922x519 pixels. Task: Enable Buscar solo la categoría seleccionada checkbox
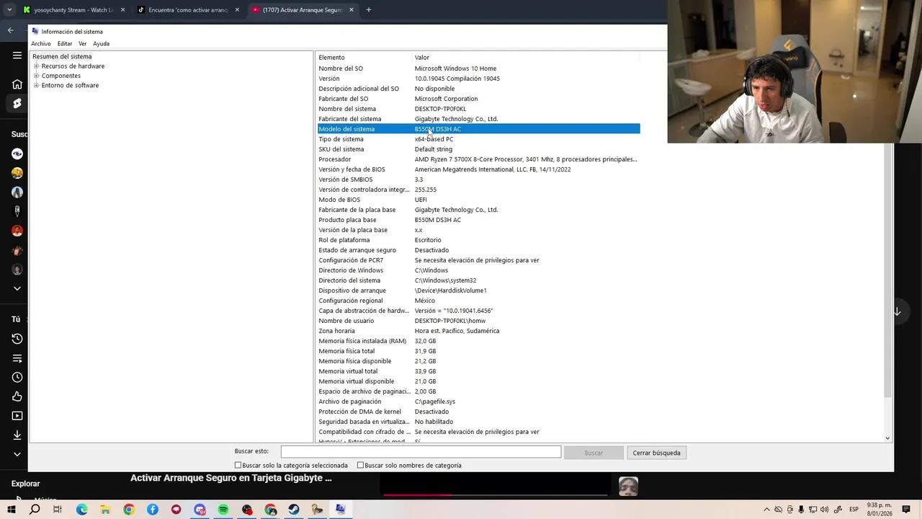(238, 466)
